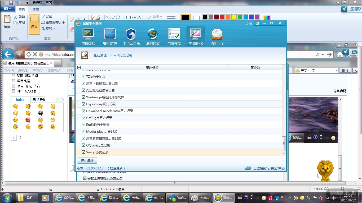
Task: Open the Windows Start button
Action: tap(7, 197)
